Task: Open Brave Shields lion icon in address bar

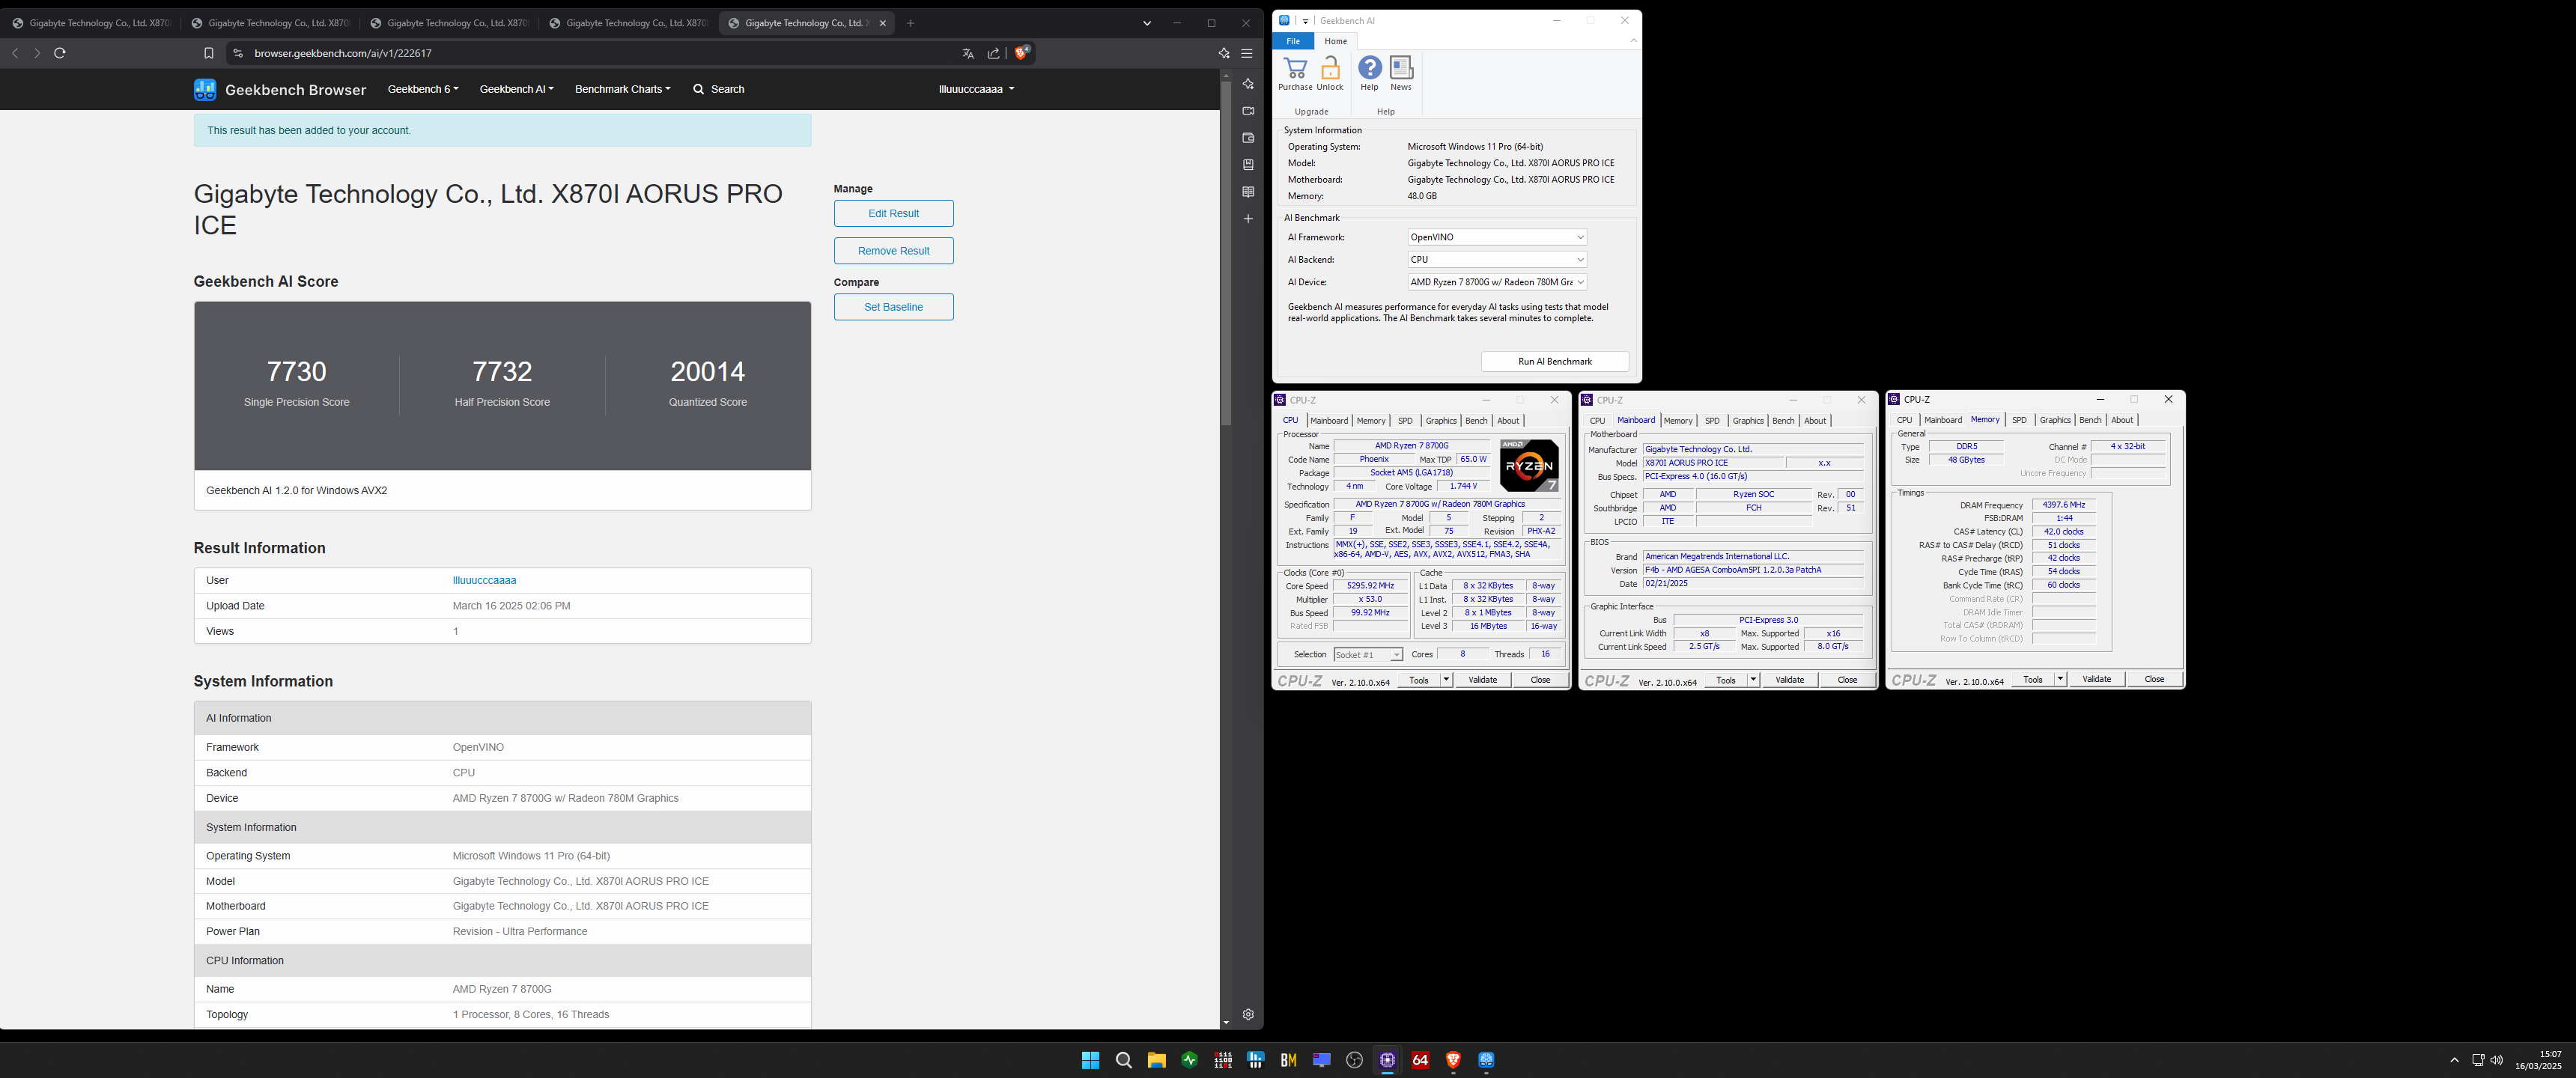Action: click(x=1021, y=53)
